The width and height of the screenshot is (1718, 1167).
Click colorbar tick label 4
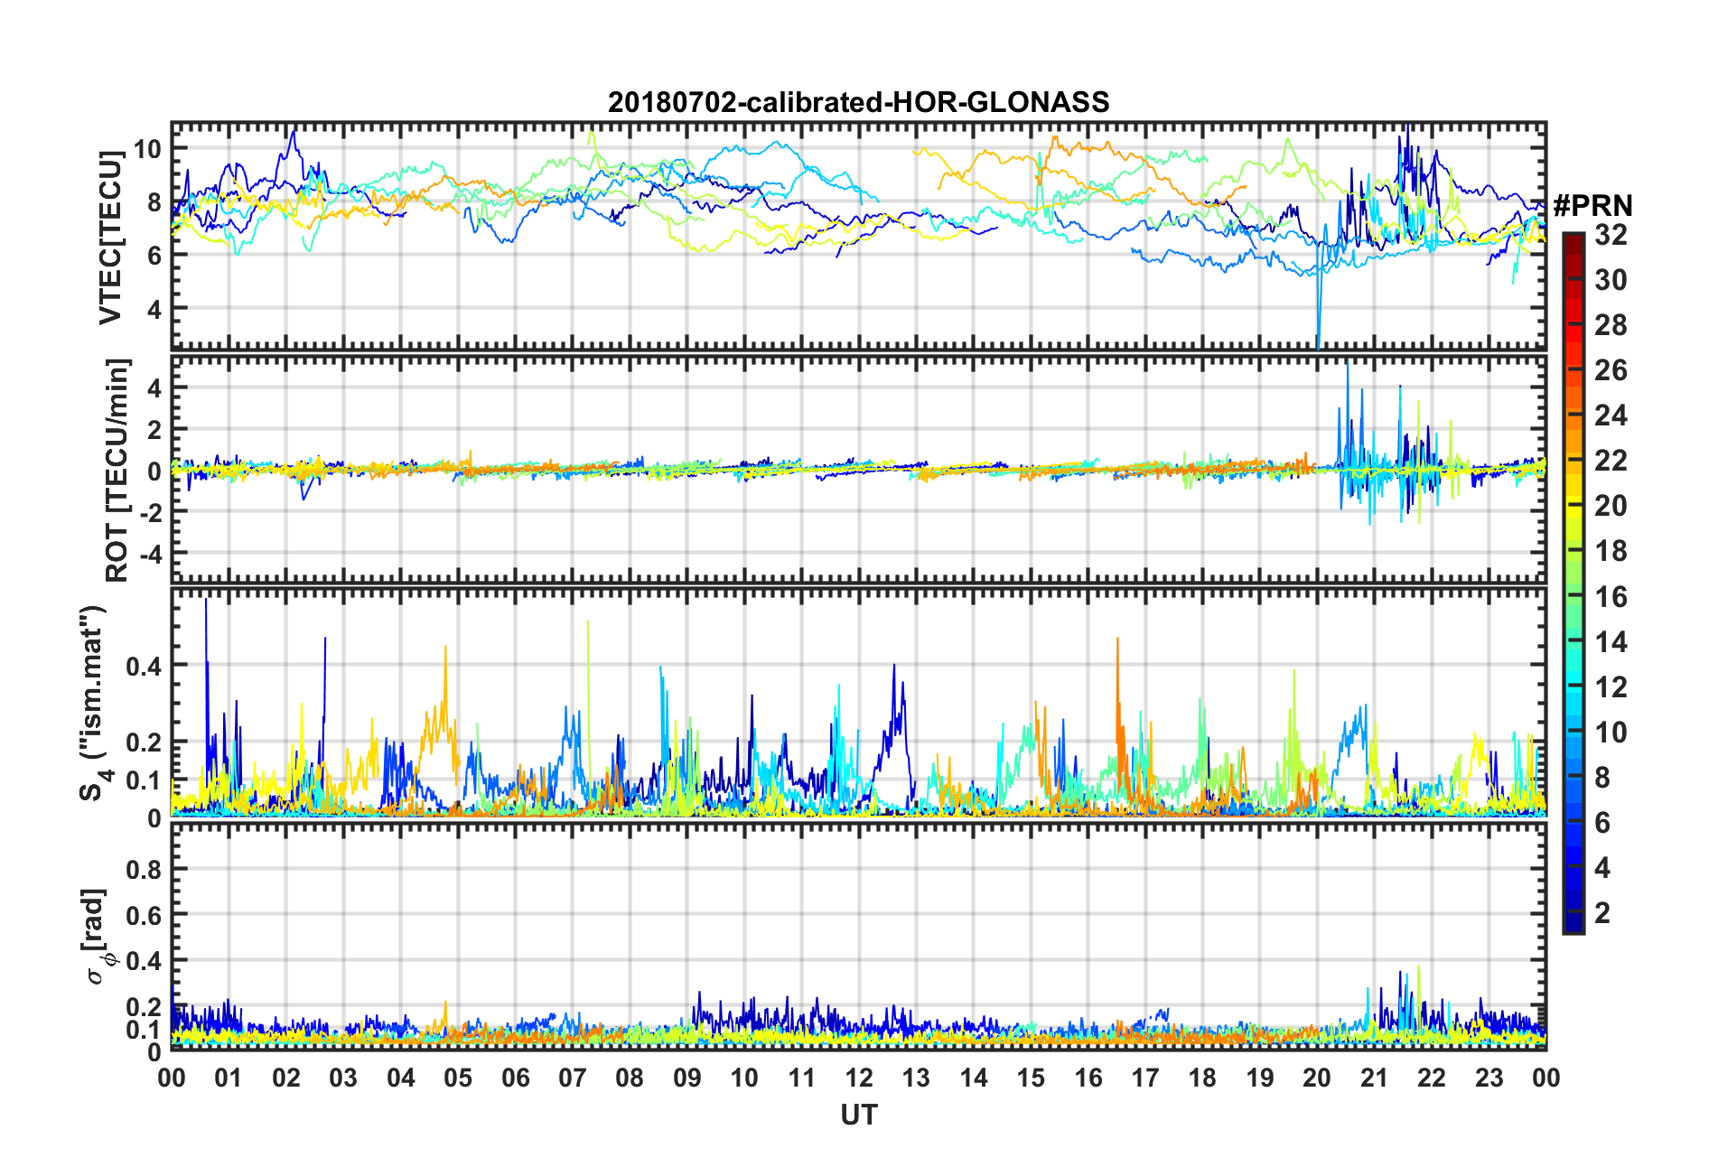tap(1602, 868)
